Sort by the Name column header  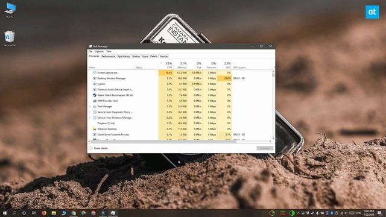[111, 65]
